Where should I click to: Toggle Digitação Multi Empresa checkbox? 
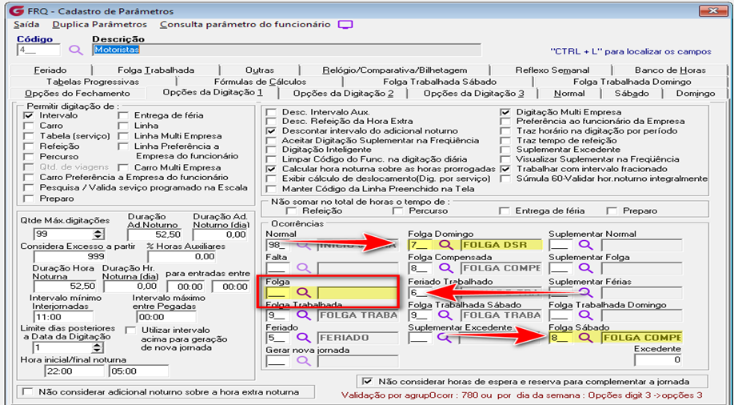505,112
